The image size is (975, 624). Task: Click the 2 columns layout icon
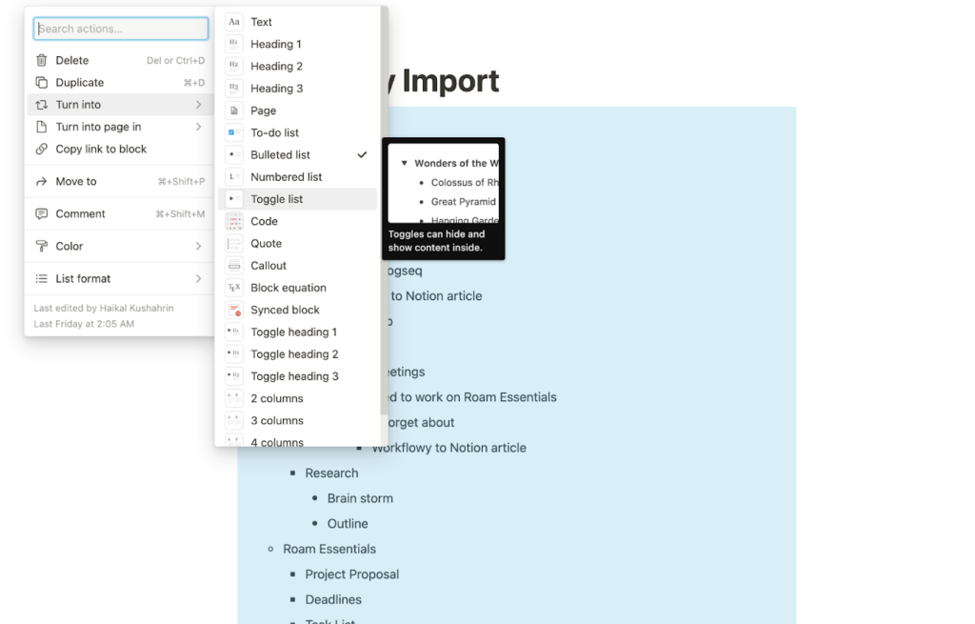pos(234,398)
